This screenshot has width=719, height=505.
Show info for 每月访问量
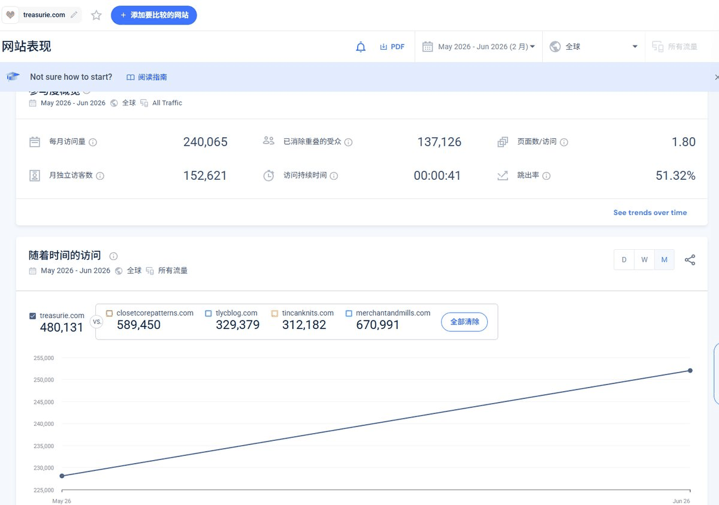click(93, 143)
